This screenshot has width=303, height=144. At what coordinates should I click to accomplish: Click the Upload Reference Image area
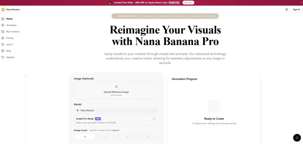pyautogui.click(x=116, y=90)
